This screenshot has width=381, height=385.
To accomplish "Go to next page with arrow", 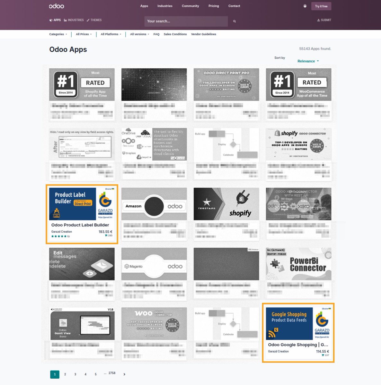I will (x=124, y=374).
